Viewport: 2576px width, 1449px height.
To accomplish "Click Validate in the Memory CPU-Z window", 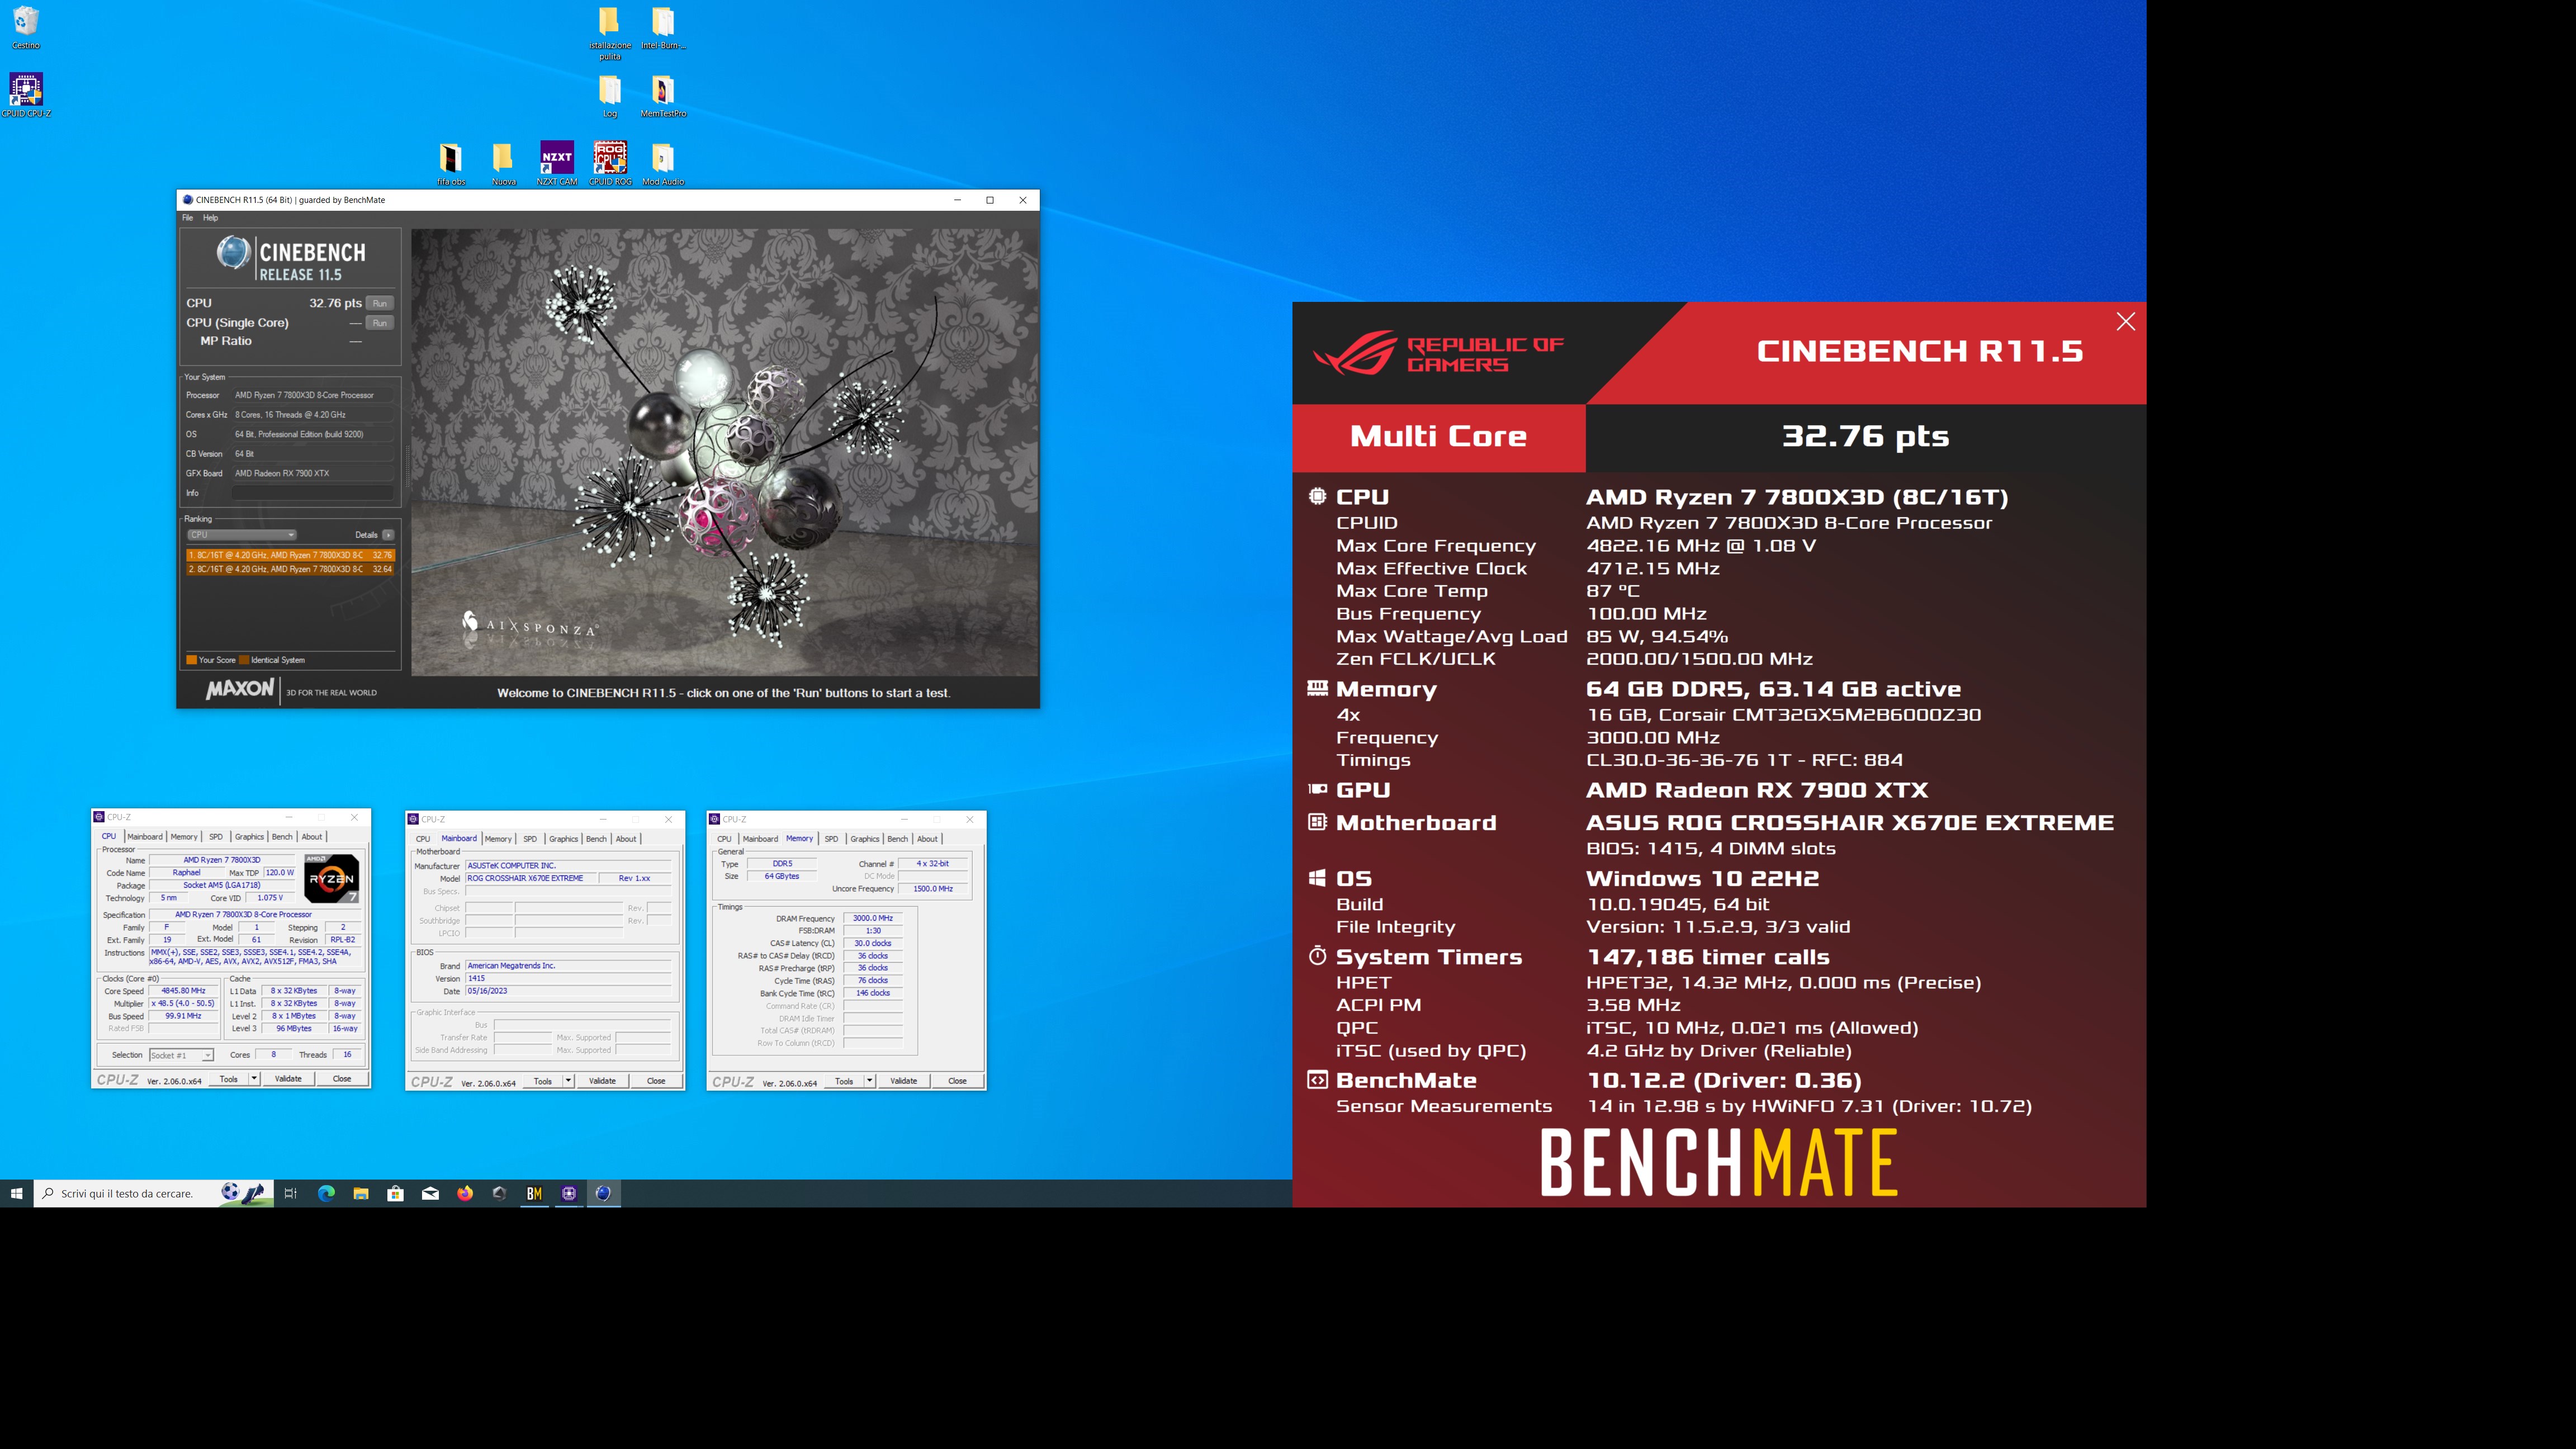I will (904, 1081).
